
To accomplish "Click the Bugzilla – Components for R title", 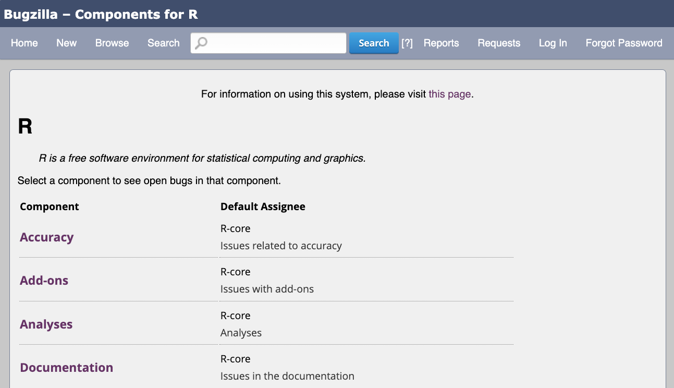I will pos(101,14).
